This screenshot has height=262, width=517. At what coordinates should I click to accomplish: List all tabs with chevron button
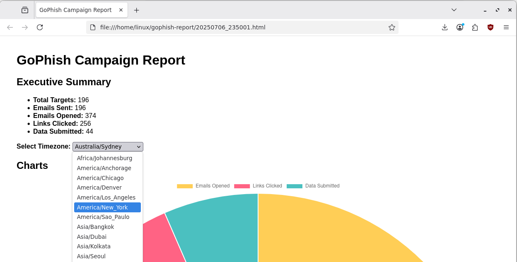454,10
